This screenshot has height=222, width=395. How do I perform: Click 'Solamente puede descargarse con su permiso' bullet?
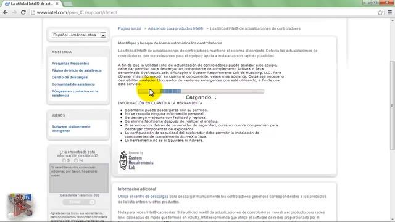166,110
